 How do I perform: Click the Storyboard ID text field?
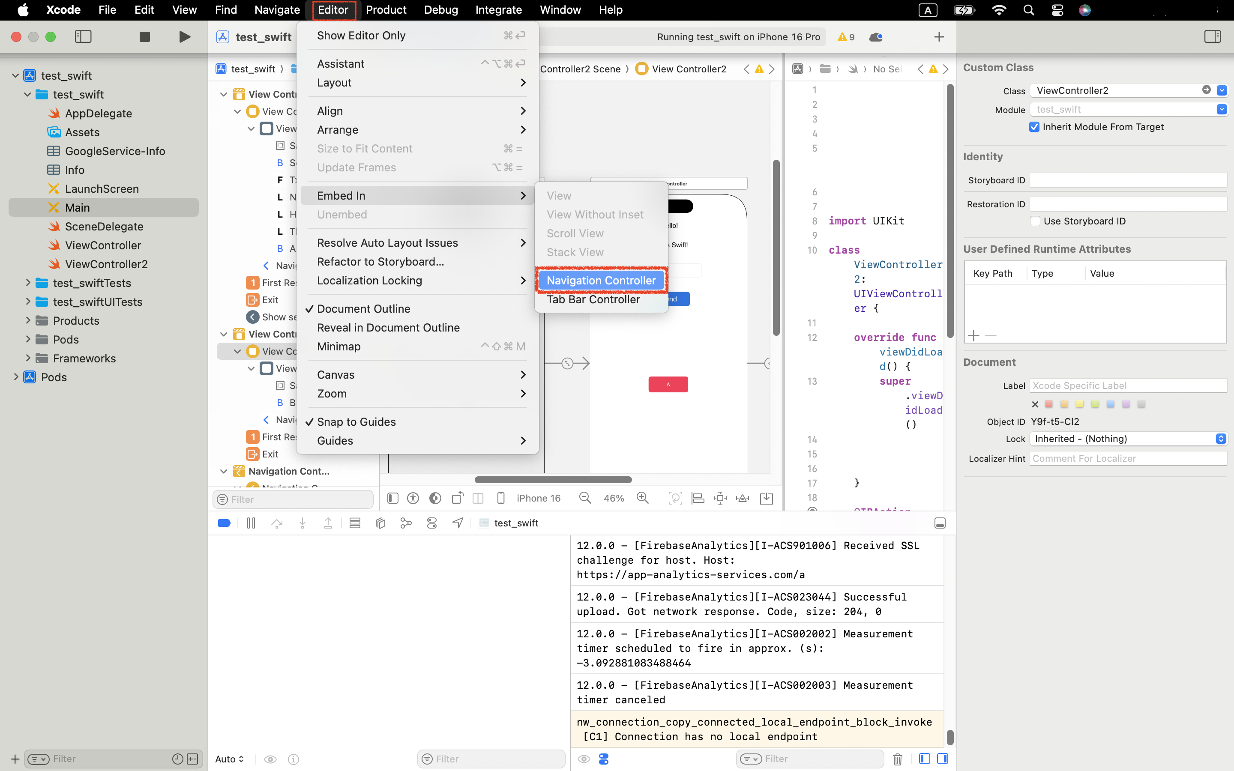click(1128, 180)
